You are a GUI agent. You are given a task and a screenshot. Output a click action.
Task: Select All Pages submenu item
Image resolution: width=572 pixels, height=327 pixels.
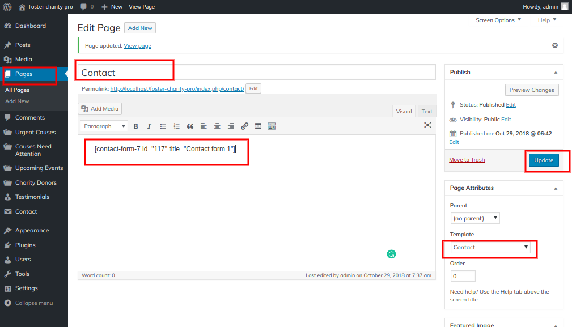[17, 90]
